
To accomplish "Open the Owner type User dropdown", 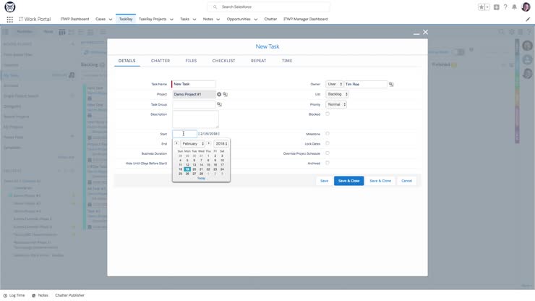I will click(x=334, y=84).
